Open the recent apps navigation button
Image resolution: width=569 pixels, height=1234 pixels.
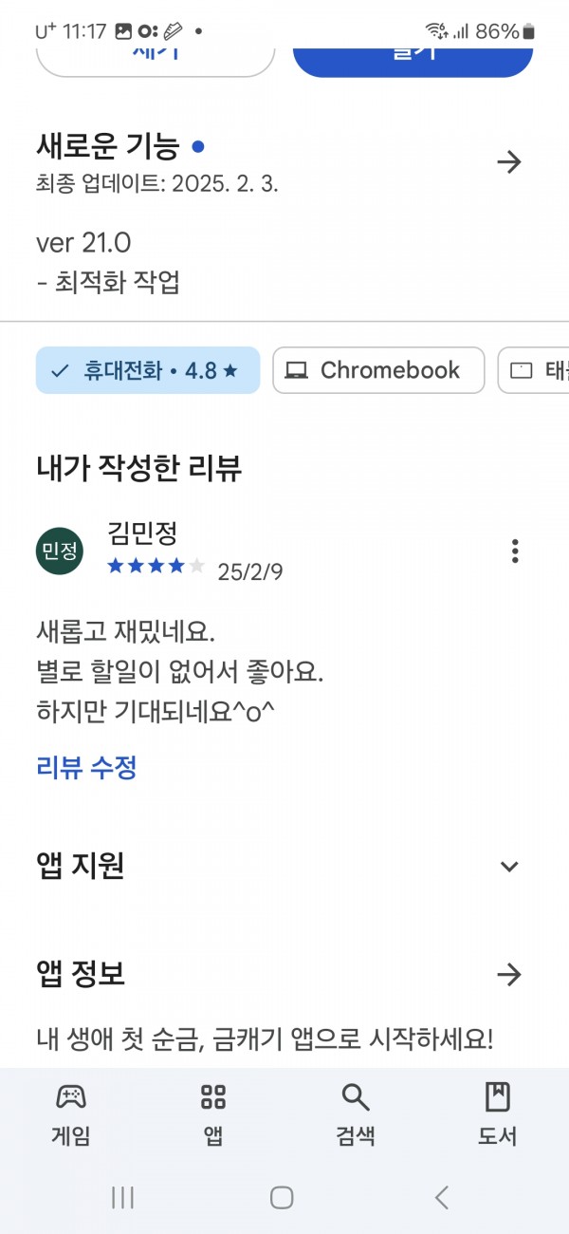pos(122,1197)
